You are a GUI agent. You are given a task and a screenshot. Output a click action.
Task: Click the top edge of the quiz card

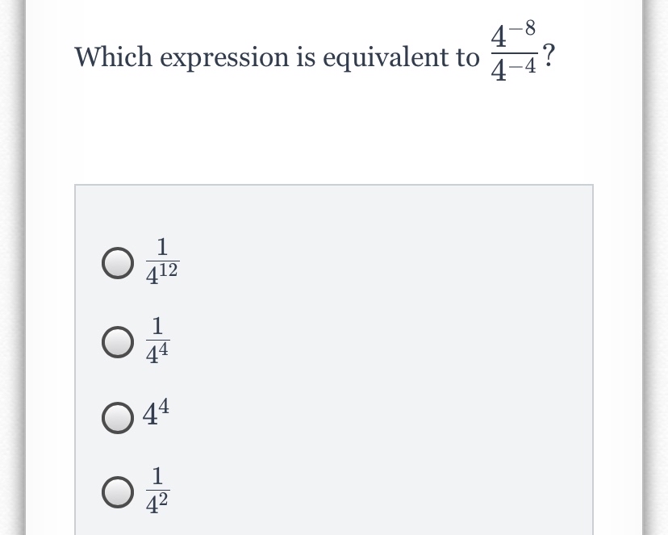point(334,3)
